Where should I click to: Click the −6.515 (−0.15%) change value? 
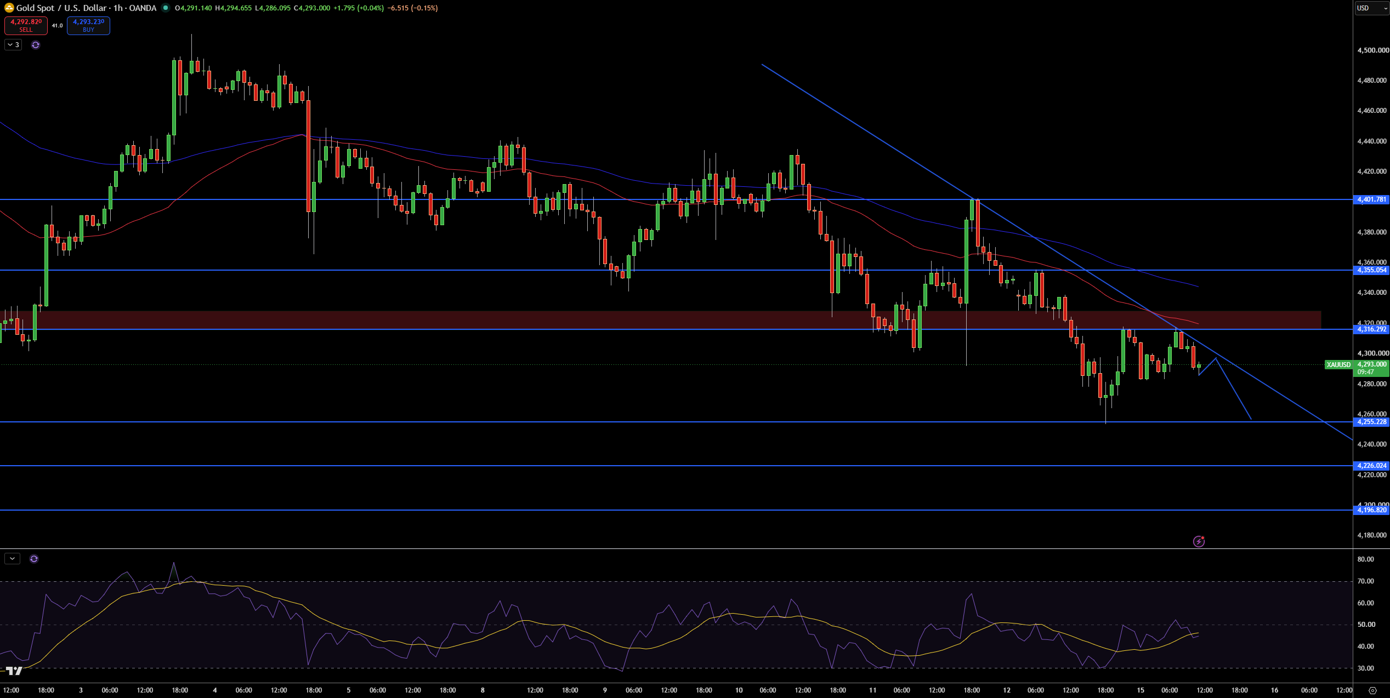click(x=412, y=8)
